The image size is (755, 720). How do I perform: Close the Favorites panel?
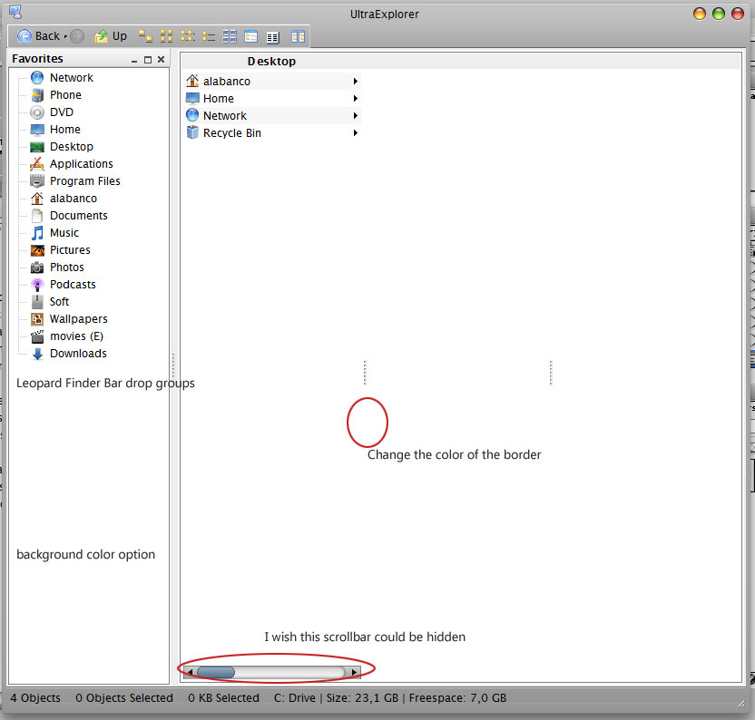click(161, 59)
